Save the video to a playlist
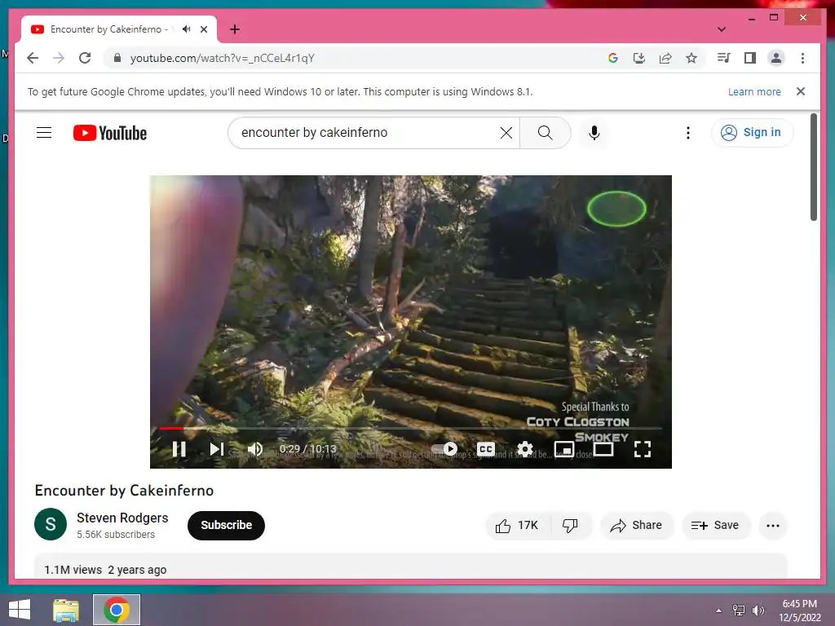 click(x=716, y=526)
